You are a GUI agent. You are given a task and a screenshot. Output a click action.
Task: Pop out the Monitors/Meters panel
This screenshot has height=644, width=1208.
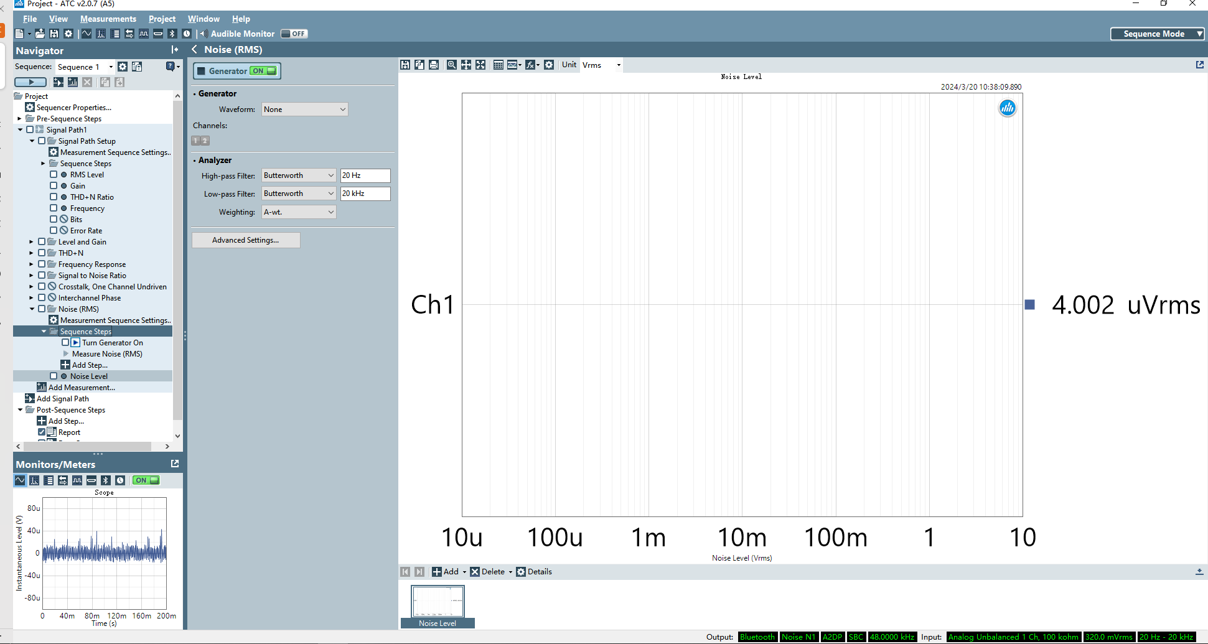[x=175, y=464]
